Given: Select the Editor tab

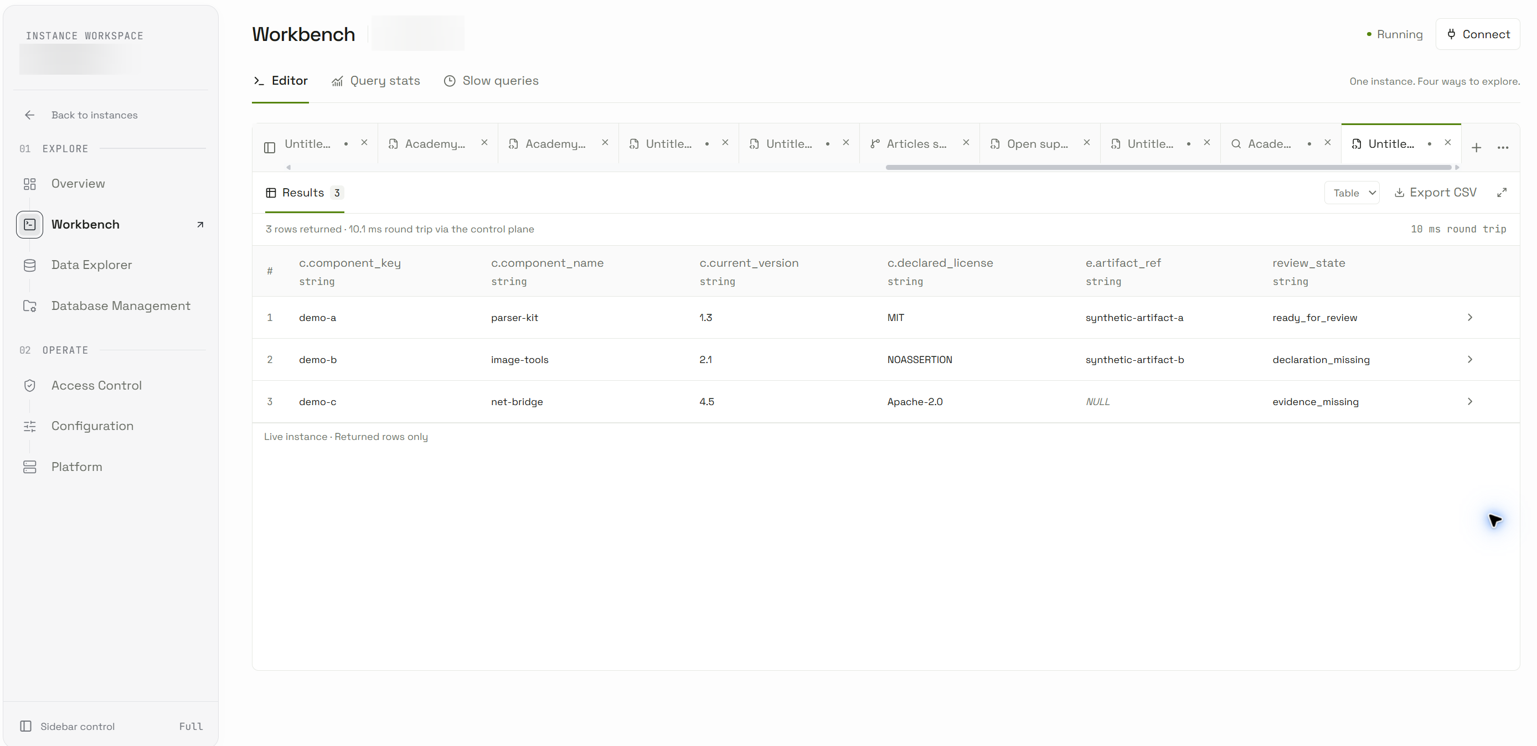Looking at the screenshot, I should click(280, 81).
